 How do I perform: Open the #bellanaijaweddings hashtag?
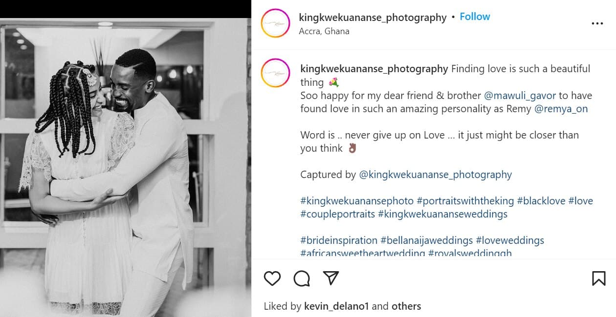[426, 240]
